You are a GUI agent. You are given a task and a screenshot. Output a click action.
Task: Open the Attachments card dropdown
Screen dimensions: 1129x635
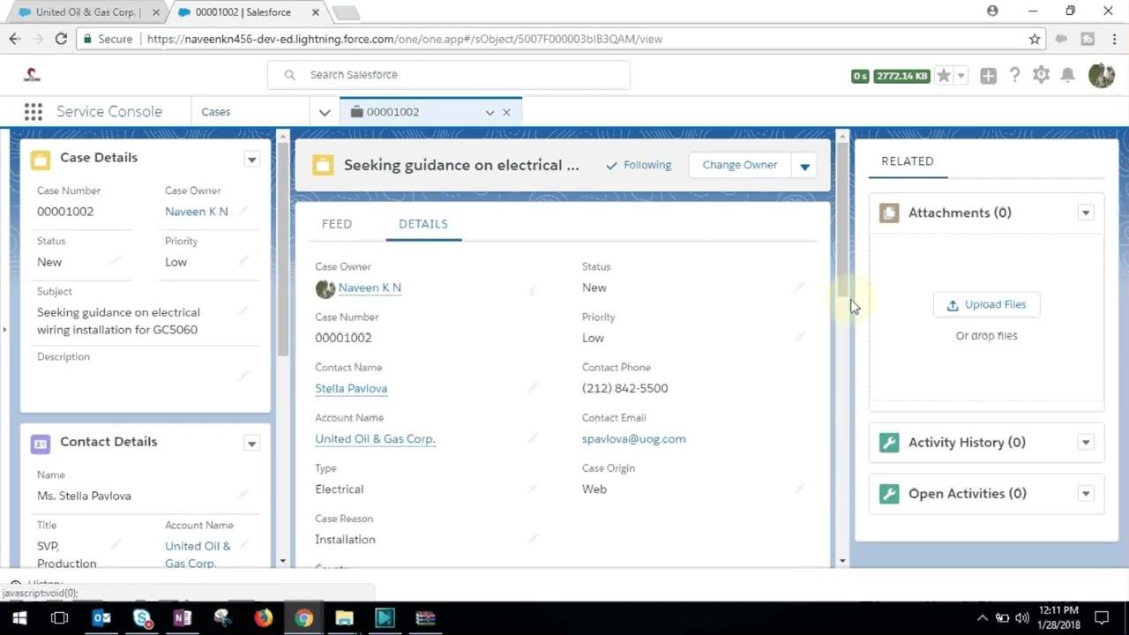1086,213
